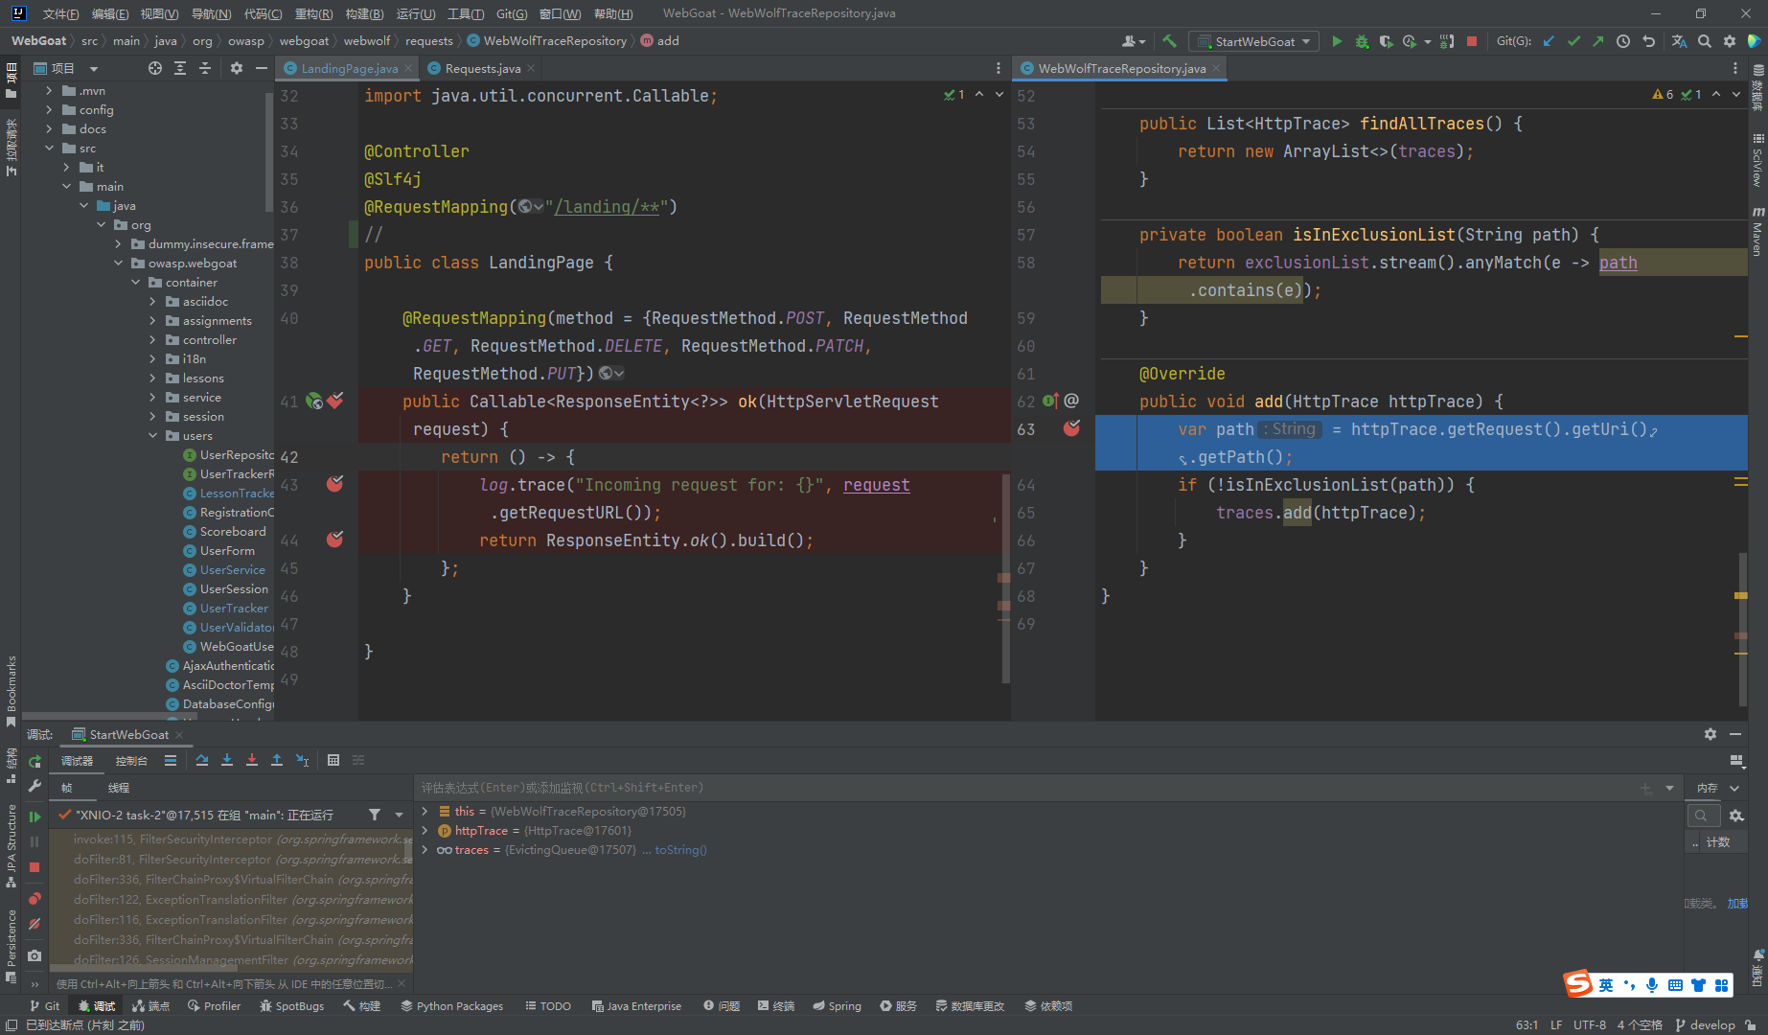Click Collapse All icon in project panel
The height and width of the screenshot is (1035, 1768).
point(205,68)
